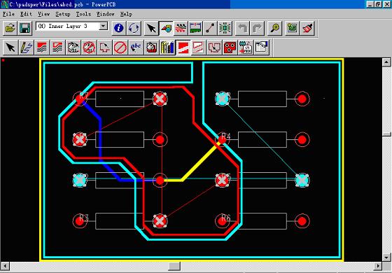Expand the Inner Layer 3 dropdown arrow
This screenshot has width=392, height=273.
click(104, 27)
